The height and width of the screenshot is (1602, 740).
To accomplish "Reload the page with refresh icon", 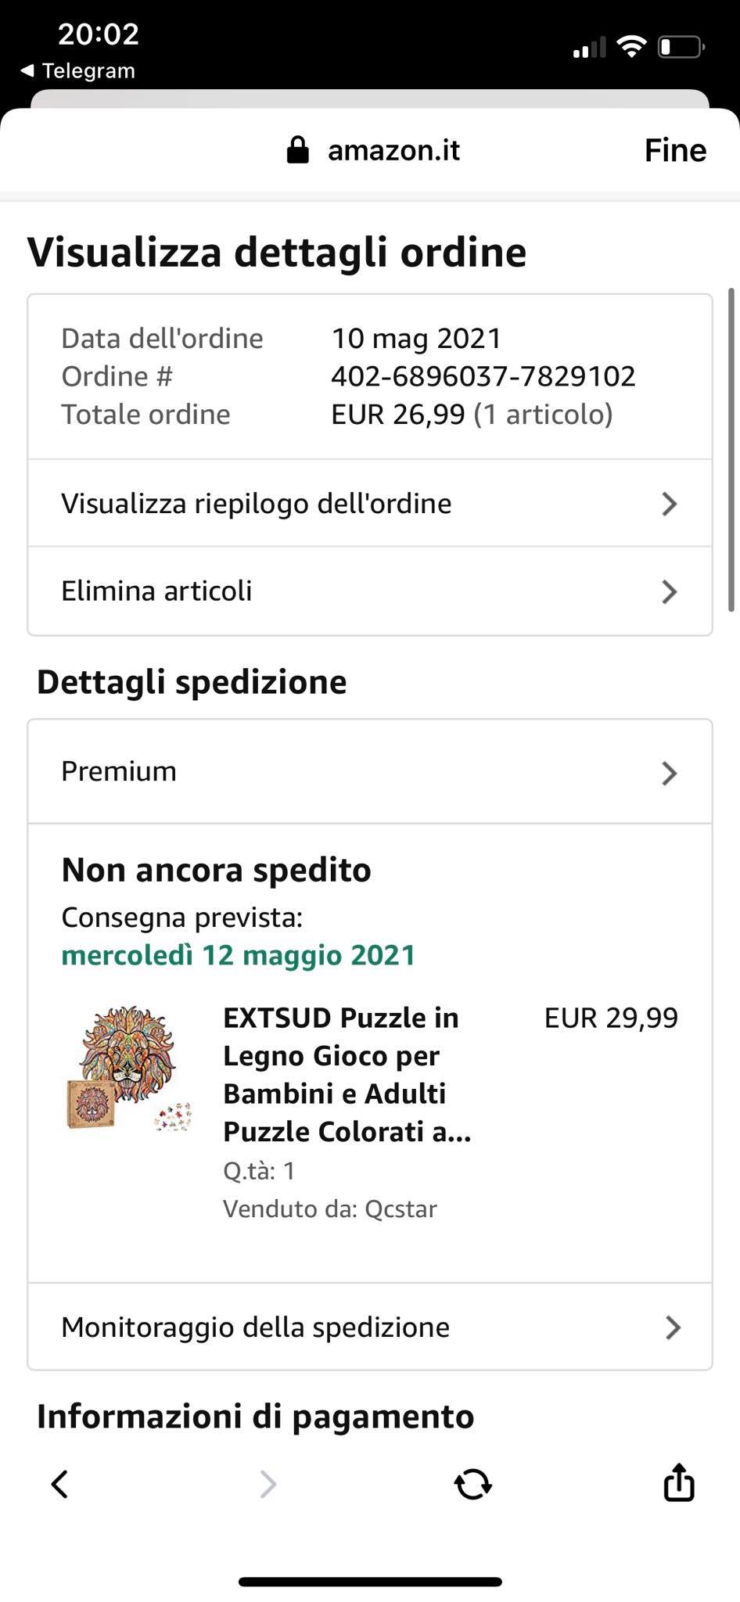I will point(473,1484).
